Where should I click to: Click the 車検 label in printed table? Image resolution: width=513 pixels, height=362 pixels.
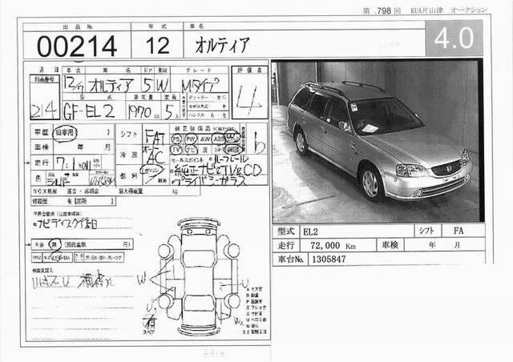point(390,245)
